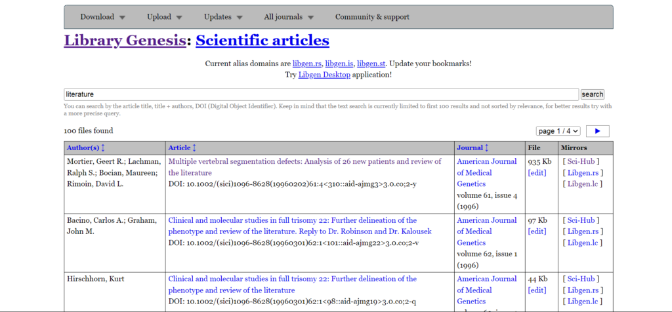Open Hirschhorn's trisomy 22 article
Image resolution: width=672 pixels, height=312 pixels.
click(292, 284)
